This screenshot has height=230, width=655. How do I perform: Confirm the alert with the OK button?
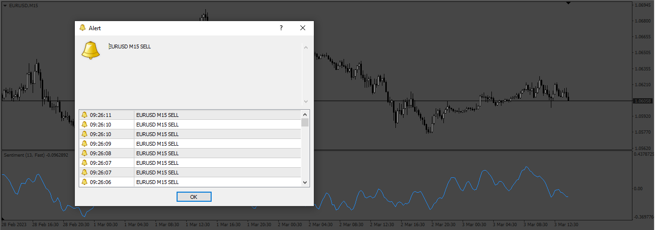pyautogui.click(x=194, y=197)
